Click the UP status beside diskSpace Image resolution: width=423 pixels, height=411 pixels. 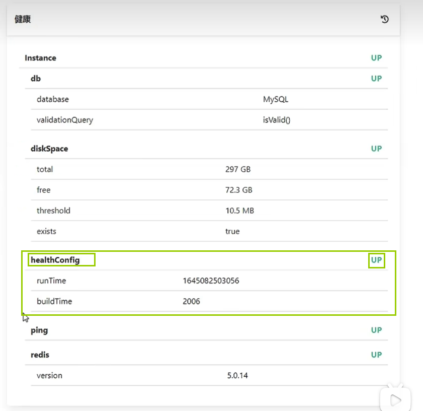tap(376, 149)
